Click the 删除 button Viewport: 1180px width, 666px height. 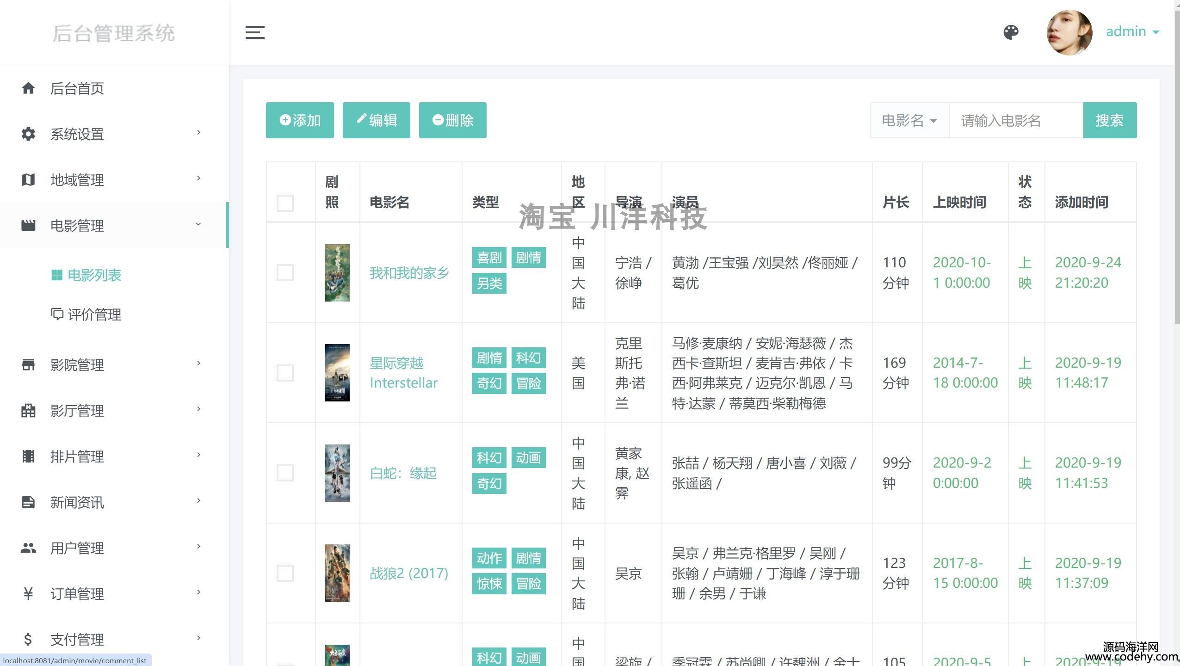[452, 120]
